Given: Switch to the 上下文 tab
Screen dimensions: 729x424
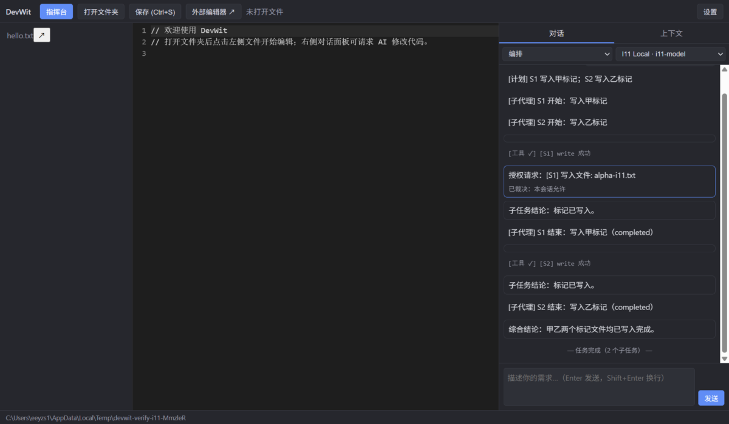Looking at the screenshot, I should pos(671,33).
